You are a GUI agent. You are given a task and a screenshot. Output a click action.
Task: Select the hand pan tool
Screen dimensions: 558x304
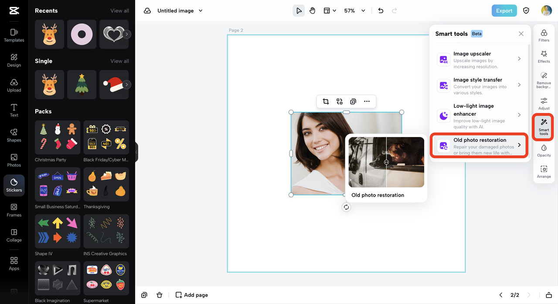coord(312,11)
